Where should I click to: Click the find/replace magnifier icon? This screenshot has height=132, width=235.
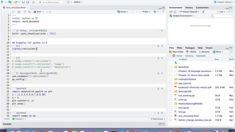[29, 12]
